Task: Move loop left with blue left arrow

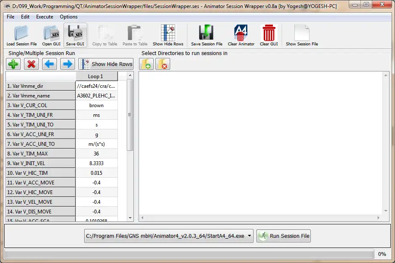Action: [x=49, y=64]
